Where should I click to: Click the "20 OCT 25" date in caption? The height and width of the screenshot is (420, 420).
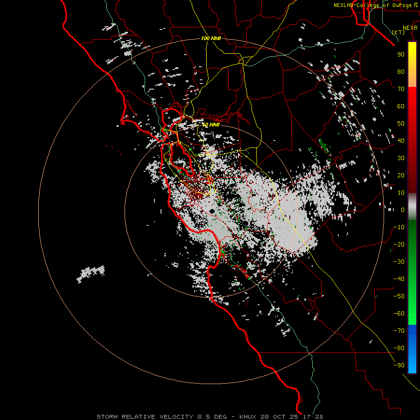280,417
